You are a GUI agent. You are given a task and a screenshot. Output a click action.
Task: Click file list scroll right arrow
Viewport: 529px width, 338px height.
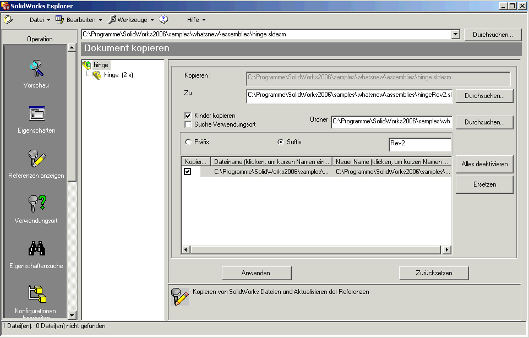446,249
